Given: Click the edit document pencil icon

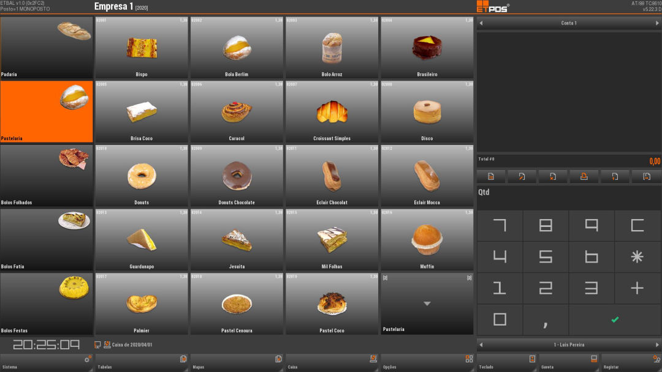Looking at the screenshot, I should tap(522, 177).
